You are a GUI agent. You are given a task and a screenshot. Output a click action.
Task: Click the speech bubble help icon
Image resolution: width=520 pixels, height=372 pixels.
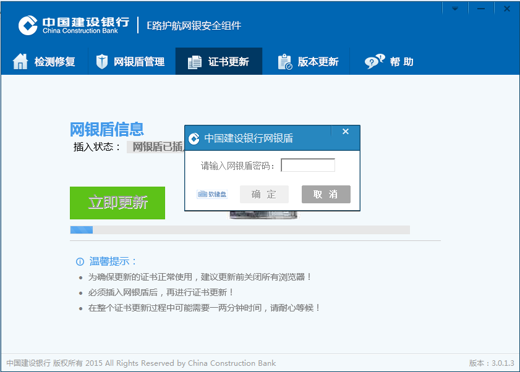pyautogui.click(x=375, y=61)
